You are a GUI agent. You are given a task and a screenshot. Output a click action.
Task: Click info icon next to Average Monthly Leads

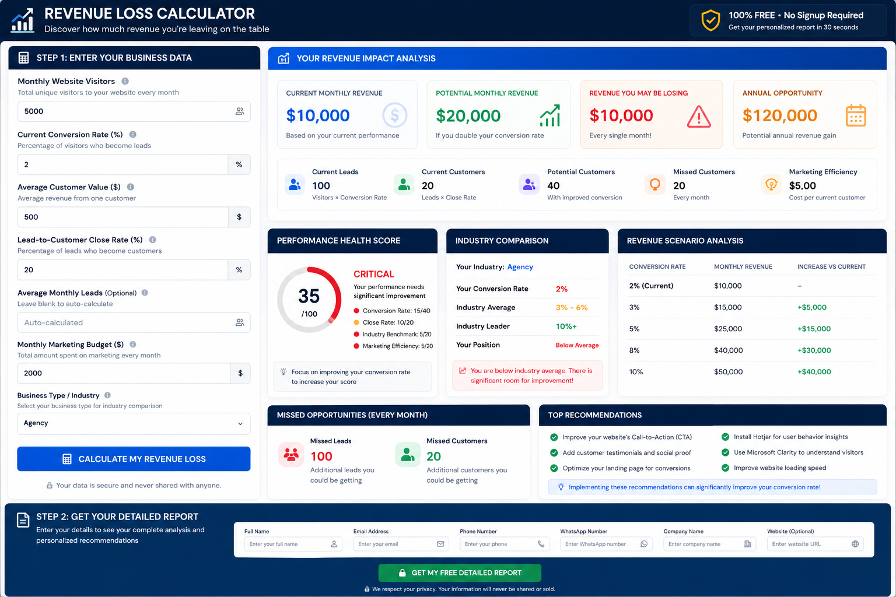[x=145, y=293]
